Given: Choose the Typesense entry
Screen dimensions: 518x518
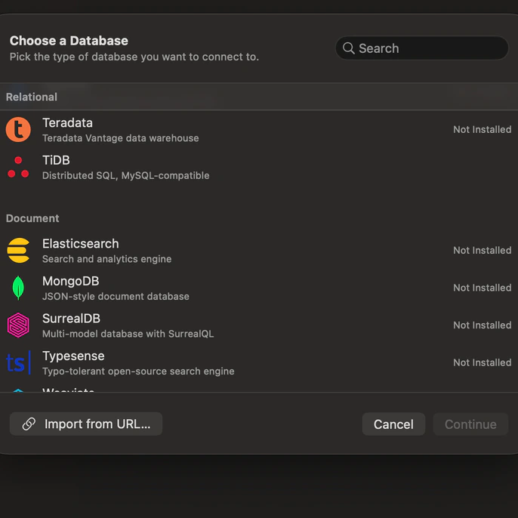Looking at the screenshot, I should coord(259,362).
